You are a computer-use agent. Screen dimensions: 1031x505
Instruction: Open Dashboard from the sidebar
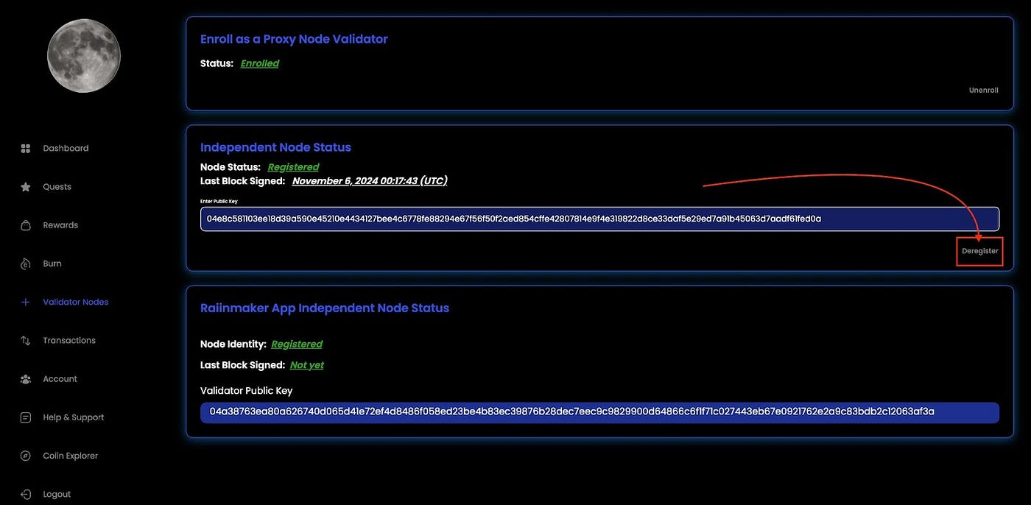(x=66, y=149)
